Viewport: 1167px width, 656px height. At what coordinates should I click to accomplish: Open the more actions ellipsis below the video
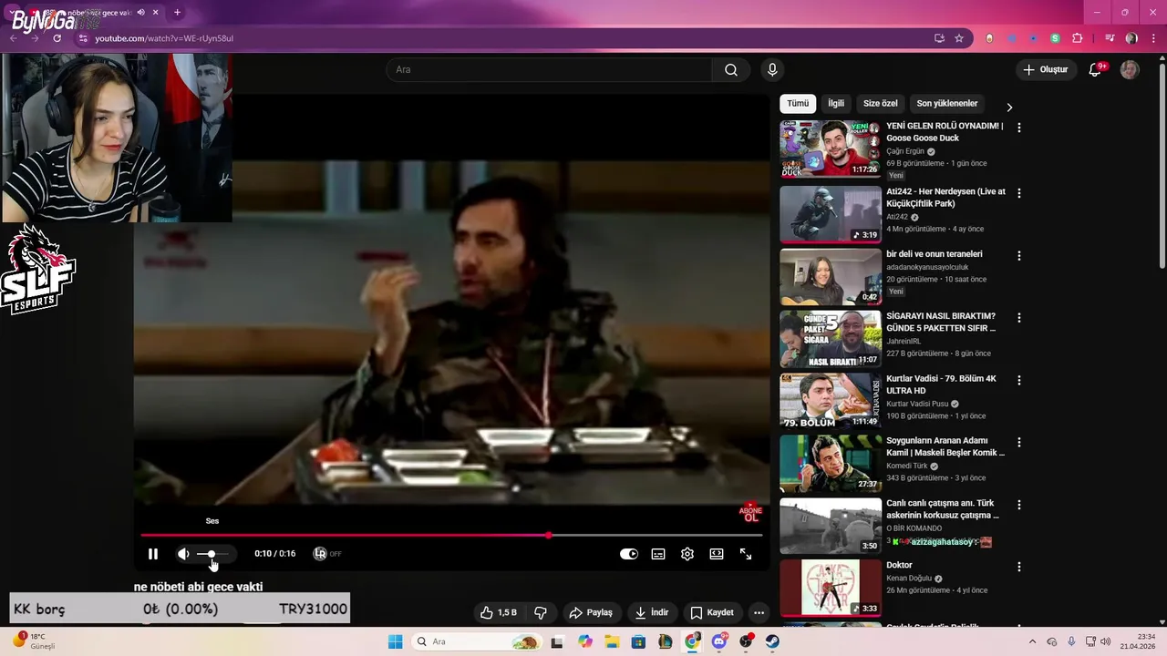coord(759,612)
